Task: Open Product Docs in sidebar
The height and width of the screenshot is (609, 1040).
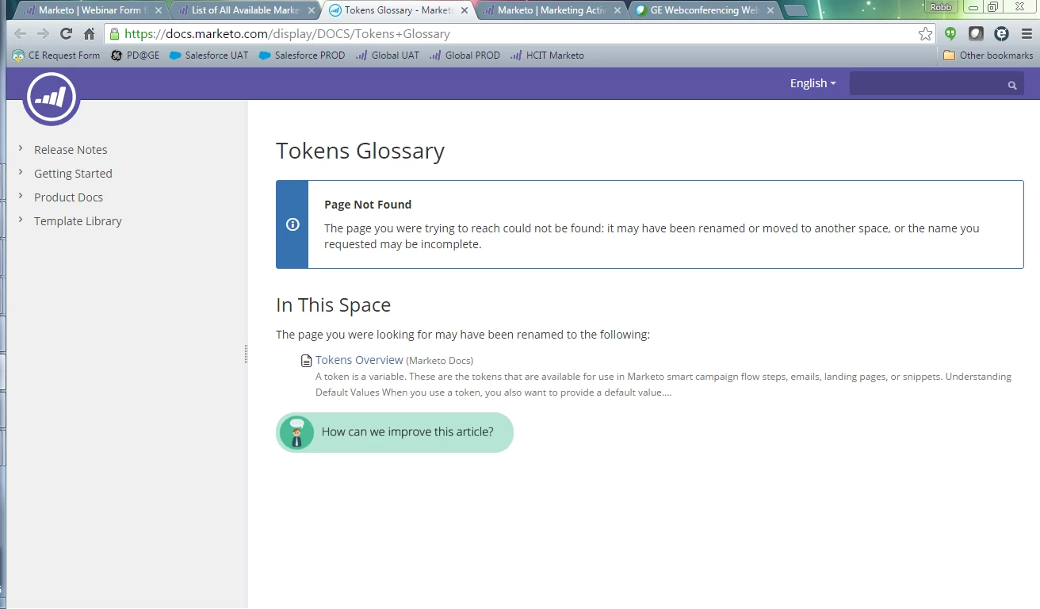Action: tap(68, 197)
